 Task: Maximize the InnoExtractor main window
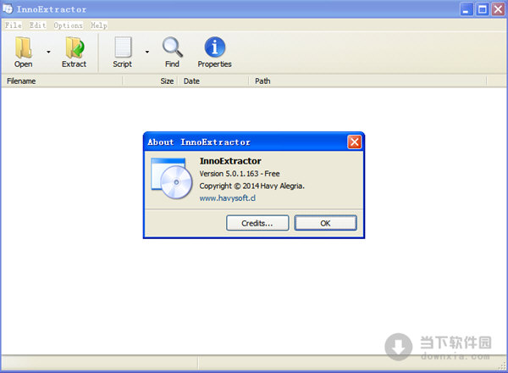483,9
